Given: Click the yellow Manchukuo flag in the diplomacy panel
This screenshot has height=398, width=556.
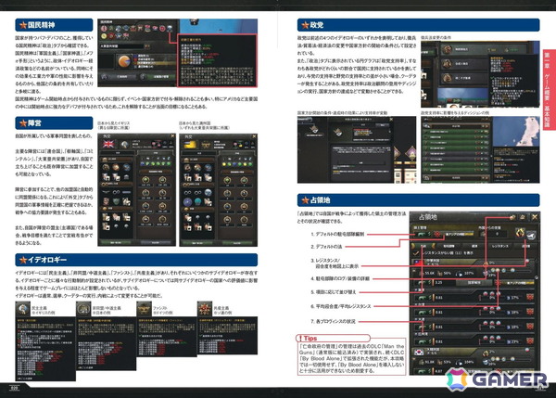Looking at the screenshot, I should point(190,144).
